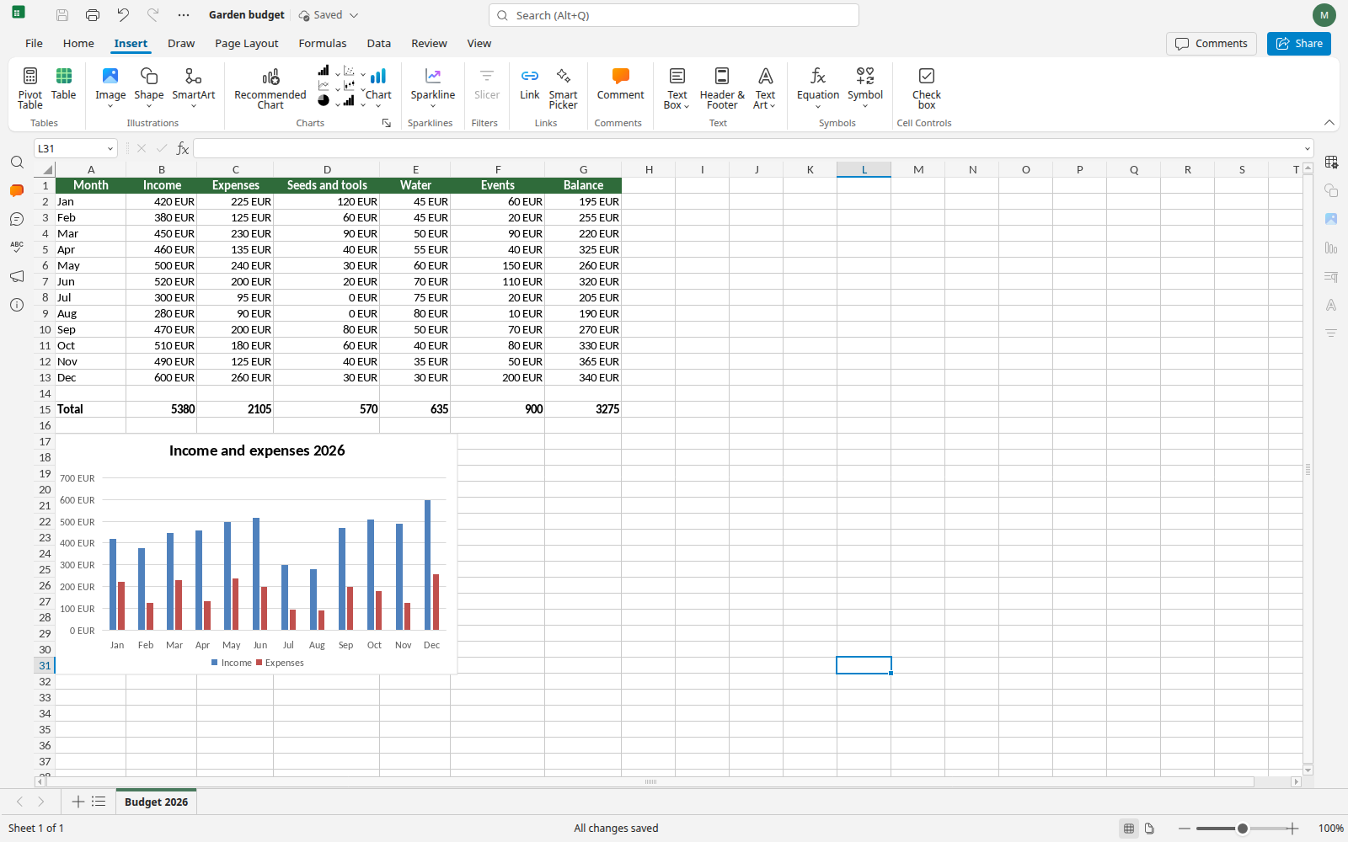Switch to page layout view

[1149, 829]
